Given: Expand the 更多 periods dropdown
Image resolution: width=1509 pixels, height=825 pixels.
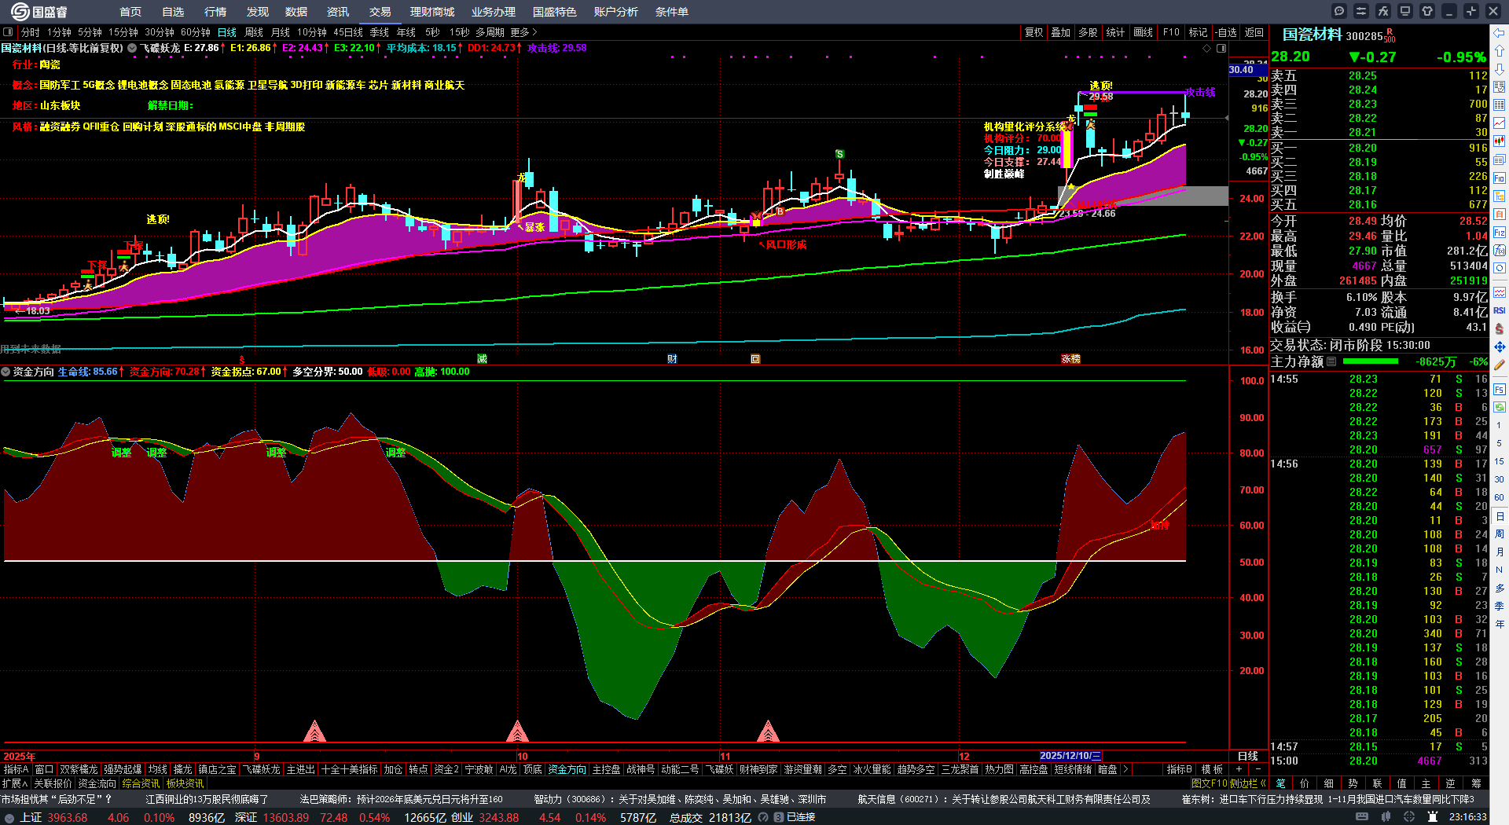Looking at the screenshot, I should [x=523, y=32].
